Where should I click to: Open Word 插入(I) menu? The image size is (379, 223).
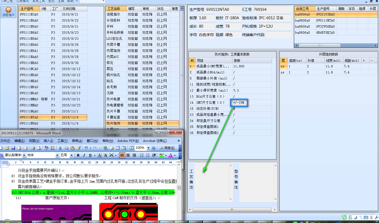click(48, 141)
